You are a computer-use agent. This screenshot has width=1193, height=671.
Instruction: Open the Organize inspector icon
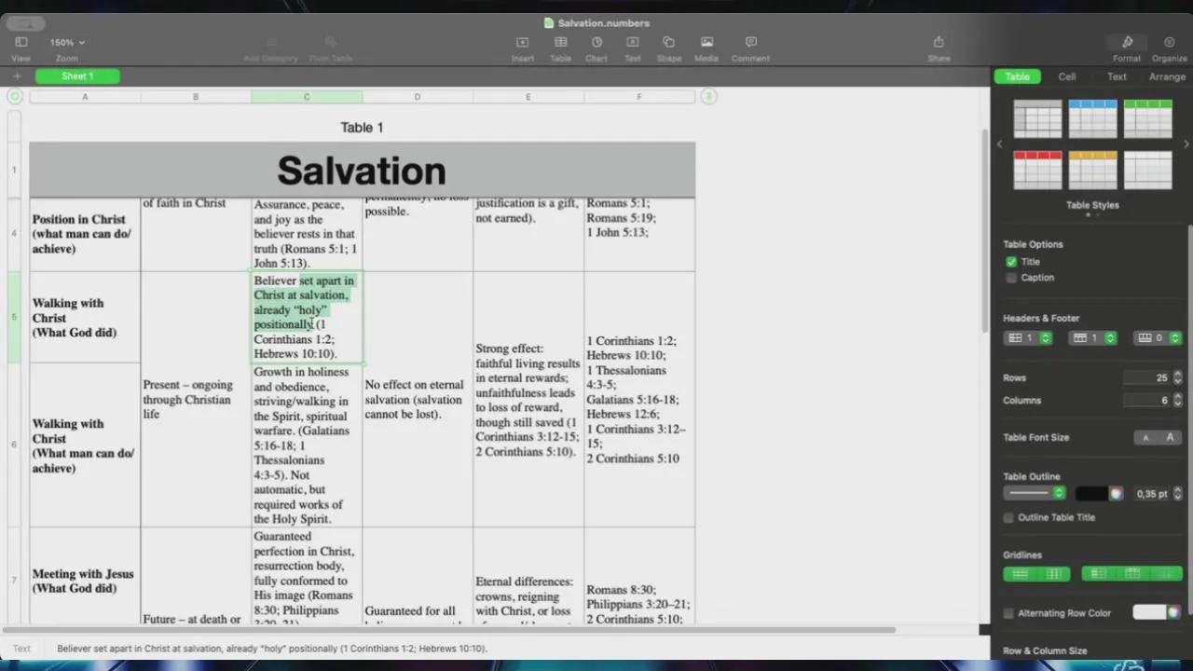(x=1169, y=42)
